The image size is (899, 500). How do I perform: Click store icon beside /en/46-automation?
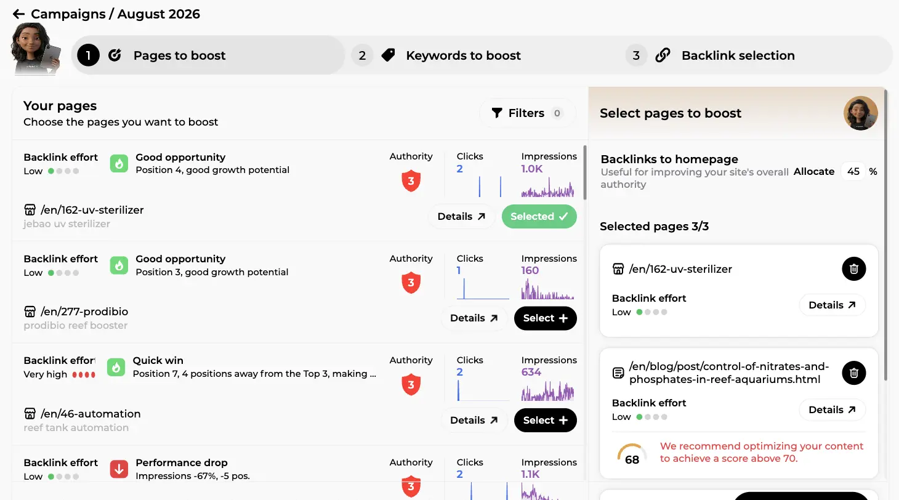(x=30, y=414)
